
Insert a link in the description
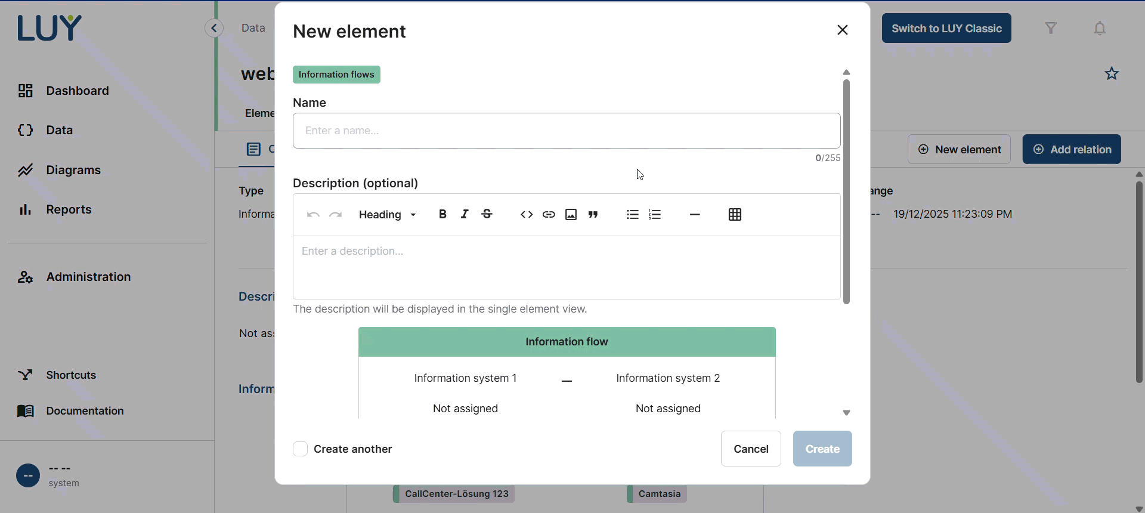[x=549, y=215]
